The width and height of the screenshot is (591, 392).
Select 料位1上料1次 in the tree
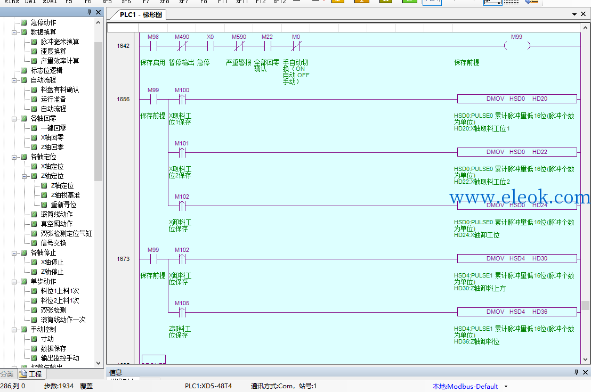(x=60, y=291)
